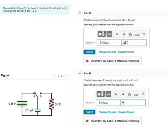Collapse the Part C section

(80, 13)
